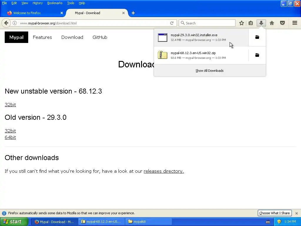Go to the Firefox home page icon

[x=272, y=23]
